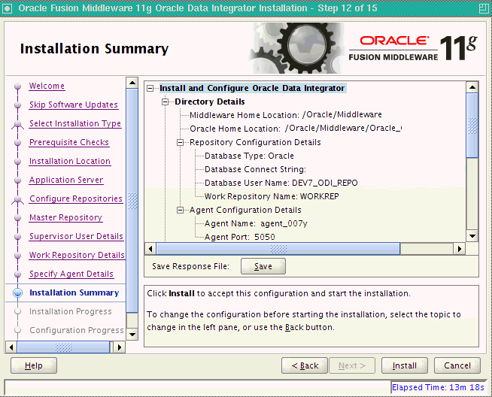The image size is (492, 397).
Task: Select Database User Name DEV7_ODI_REPO row
Action: pyautogui.click(x=281, y=183)
